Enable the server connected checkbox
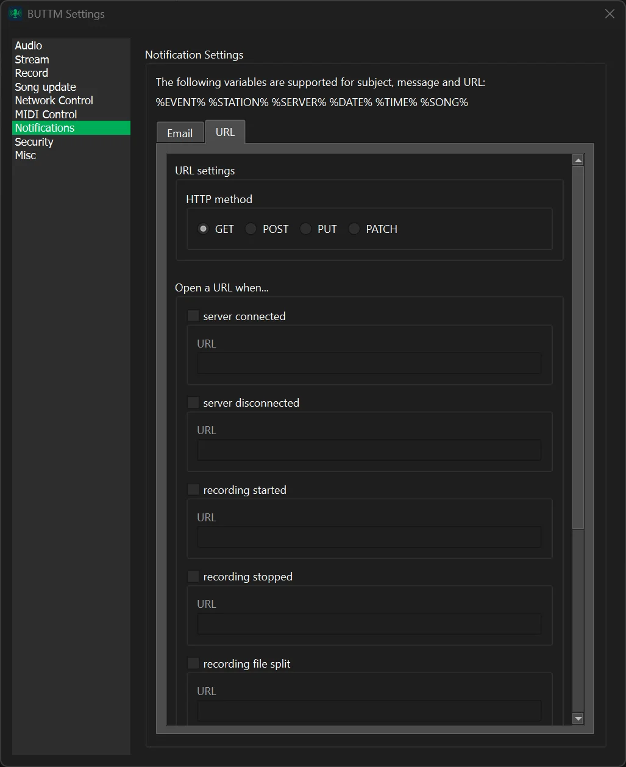This screenshot has height=767, width=626. click(x=193, y=316)
